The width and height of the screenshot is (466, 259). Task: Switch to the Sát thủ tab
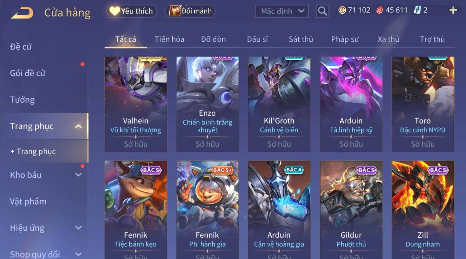(301, 39)
